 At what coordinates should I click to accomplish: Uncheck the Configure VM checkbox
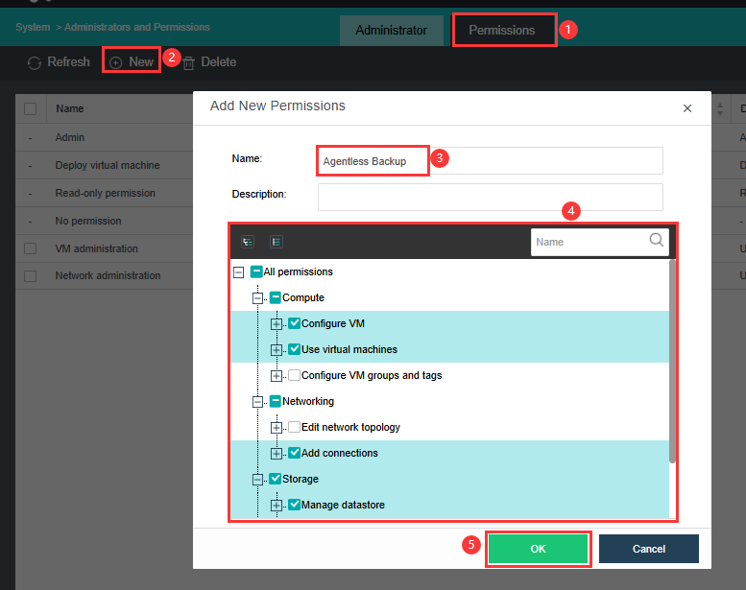[295, 323]
